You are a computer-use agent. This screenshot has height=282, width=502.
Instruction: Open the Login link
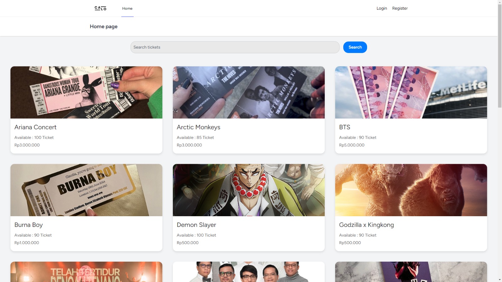pos(382,8)
